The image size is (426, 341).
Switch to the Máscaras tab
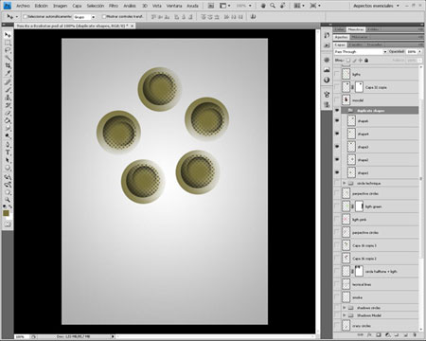[360, 37]
